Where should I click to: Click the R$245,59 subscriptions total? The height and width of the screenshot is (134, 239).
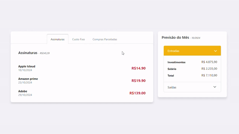tap(45, 53)
